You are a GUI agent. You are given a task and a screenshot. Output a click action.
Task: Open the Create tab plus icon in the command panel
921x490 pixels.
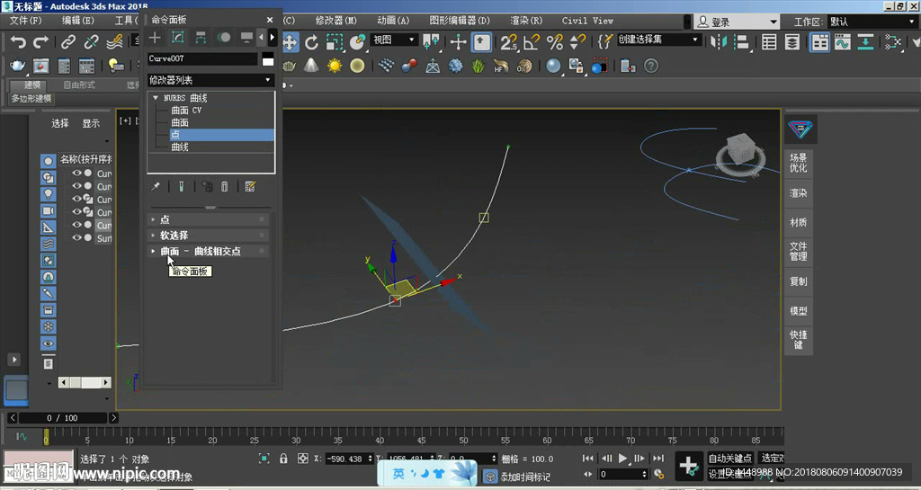click(x=155, y=38)
